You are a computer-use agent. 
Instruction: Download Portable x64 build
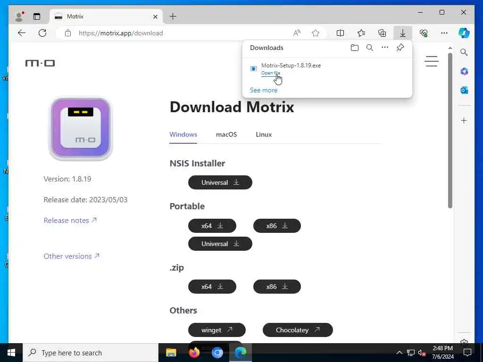(212, 226)
